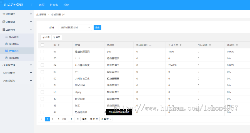Check the row with ID 53
This screenshot has width=250, height=133.
42,72
